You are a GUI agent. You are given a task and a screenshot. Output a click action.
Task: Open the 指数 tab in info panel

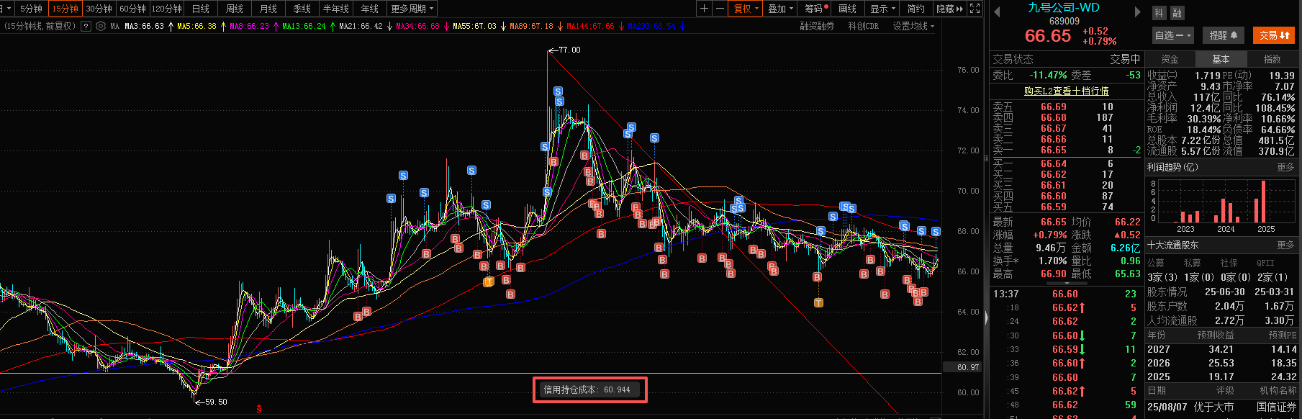pyautogui.click(x=1272, y=59)
